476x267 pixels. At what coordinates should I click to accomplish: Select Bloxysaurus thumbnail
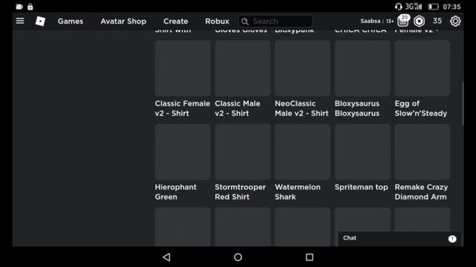362,68
